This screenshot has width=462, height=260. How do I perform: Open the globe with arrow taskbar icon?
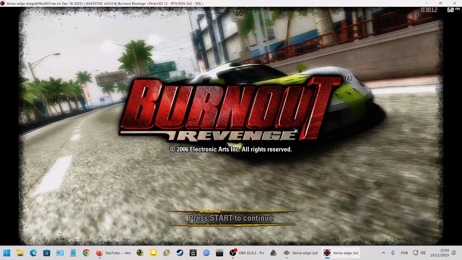click(140, 253)
